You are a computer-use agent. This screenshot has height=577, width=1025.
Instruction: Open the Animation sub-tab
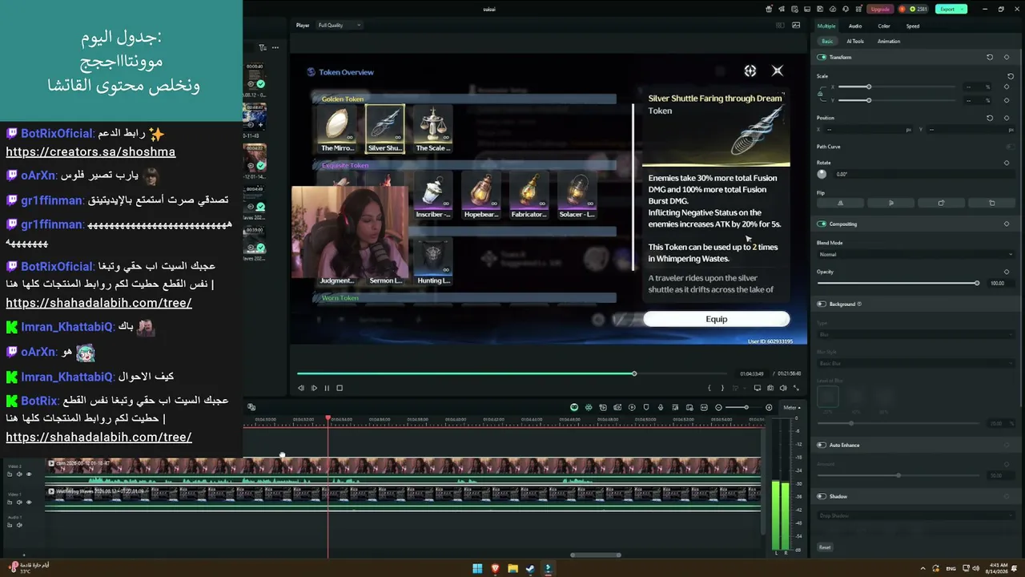889,41
